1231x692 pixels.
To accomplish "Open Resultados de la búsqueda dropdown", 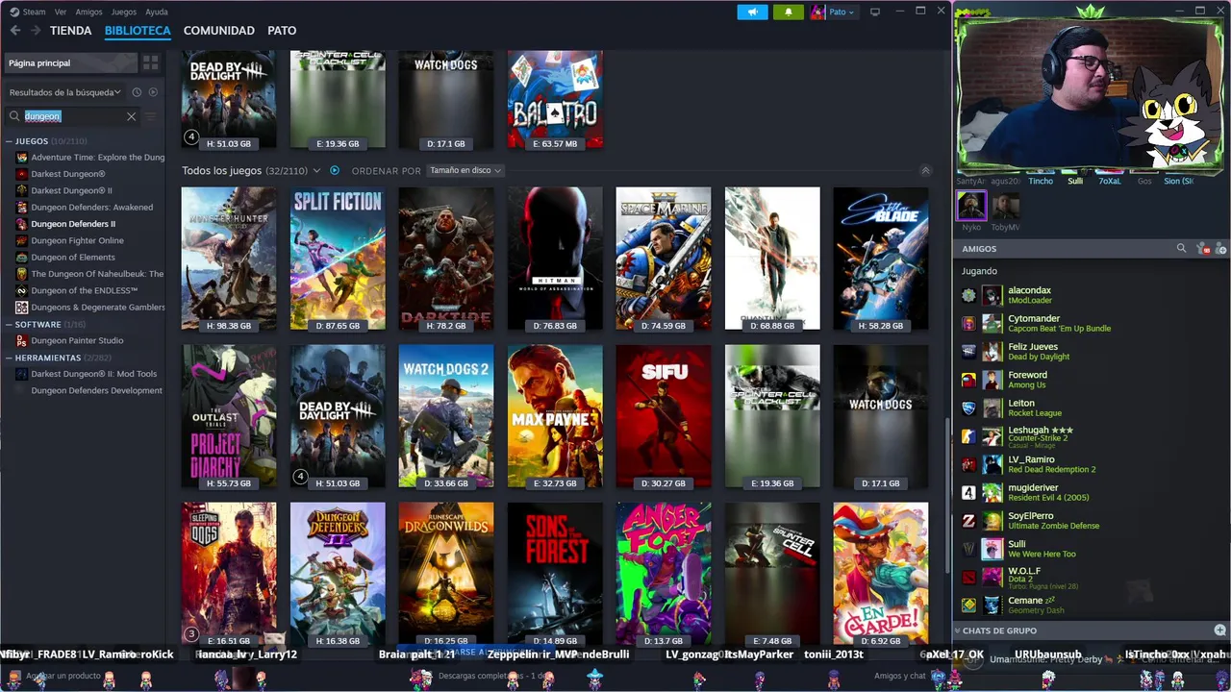I will 65,92.
